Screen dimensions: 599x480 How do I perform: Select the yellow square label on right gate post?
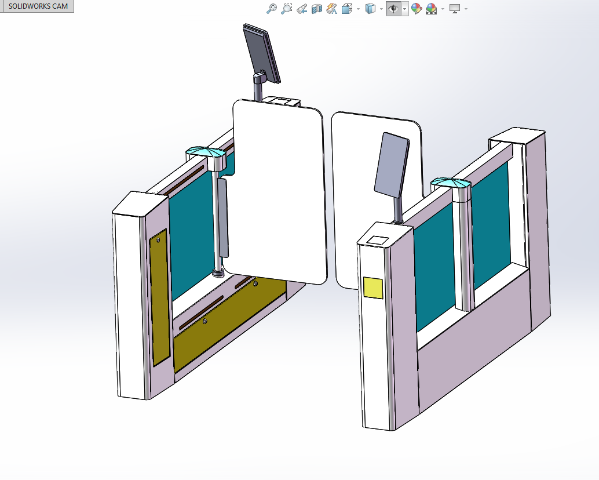point(373,288)
